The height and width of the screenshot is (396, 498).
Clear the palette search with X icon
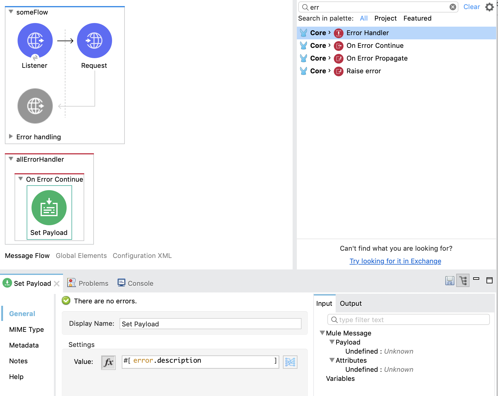453,7
